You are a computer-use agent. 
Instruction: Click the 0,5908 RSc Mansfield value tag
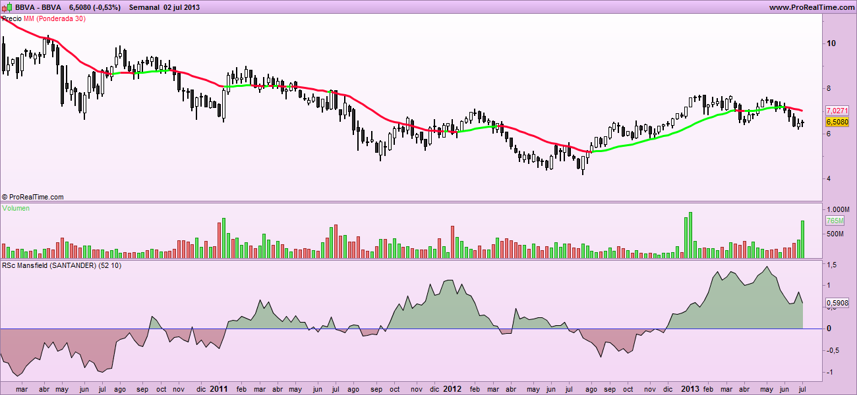[837, 303]
